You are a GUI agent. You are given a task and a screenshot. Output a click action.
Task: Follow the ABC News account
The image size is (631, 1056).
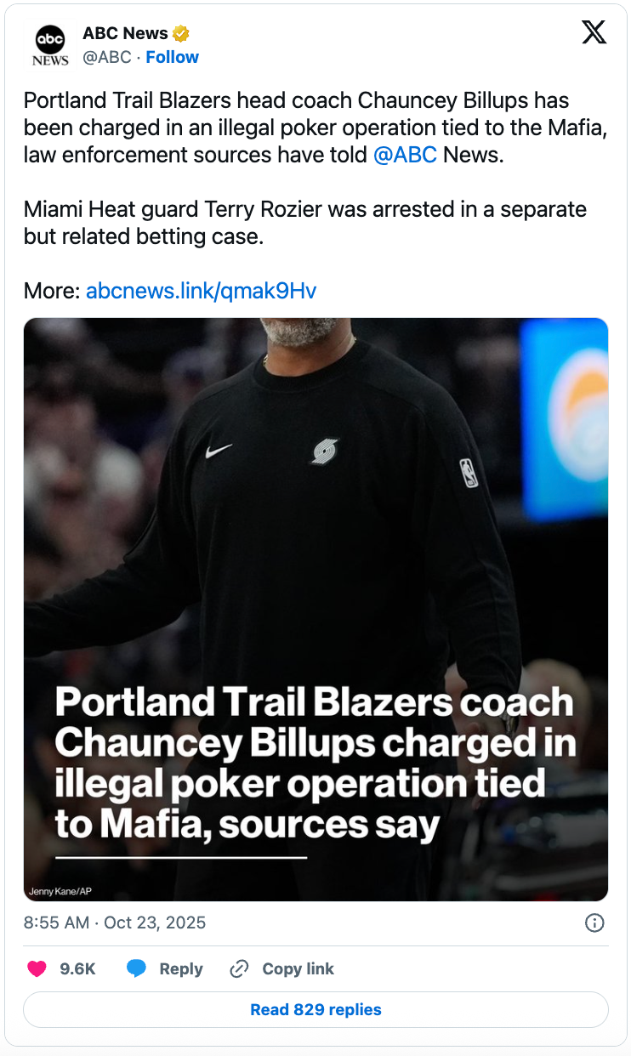click(x=173, y=57)
